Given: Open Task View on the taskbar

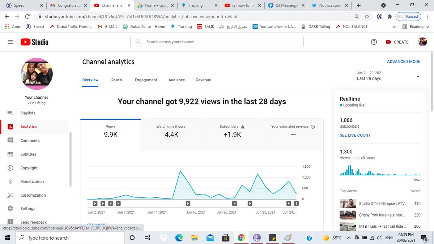Looking at the screenshot, I should [147, 237].
